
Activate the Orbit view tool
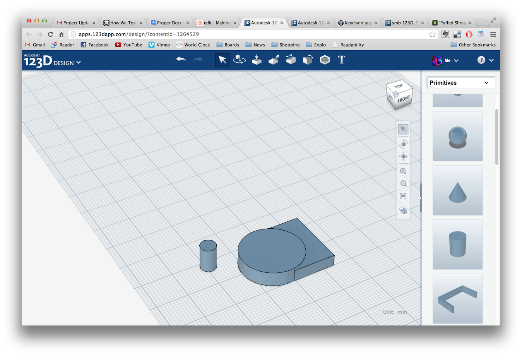[403, 144]
